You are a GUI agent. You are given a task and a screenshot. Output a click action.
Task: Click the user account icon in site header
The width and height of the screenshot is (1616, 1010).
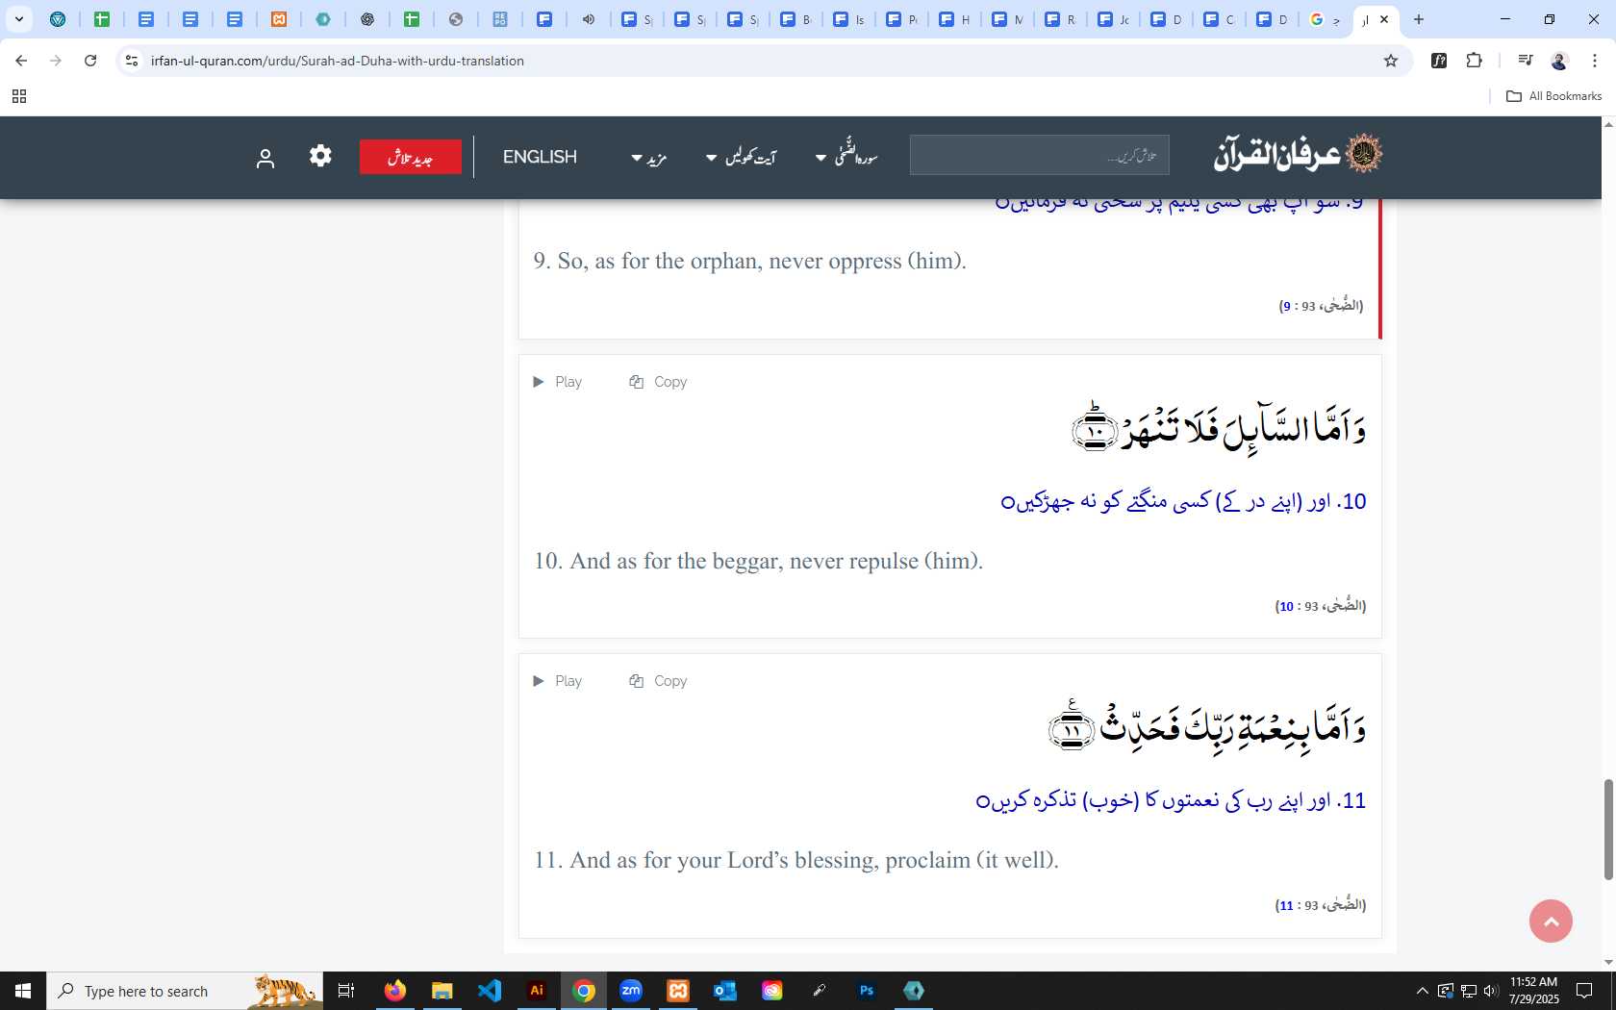pyautogui.click(x=265, y=159)
